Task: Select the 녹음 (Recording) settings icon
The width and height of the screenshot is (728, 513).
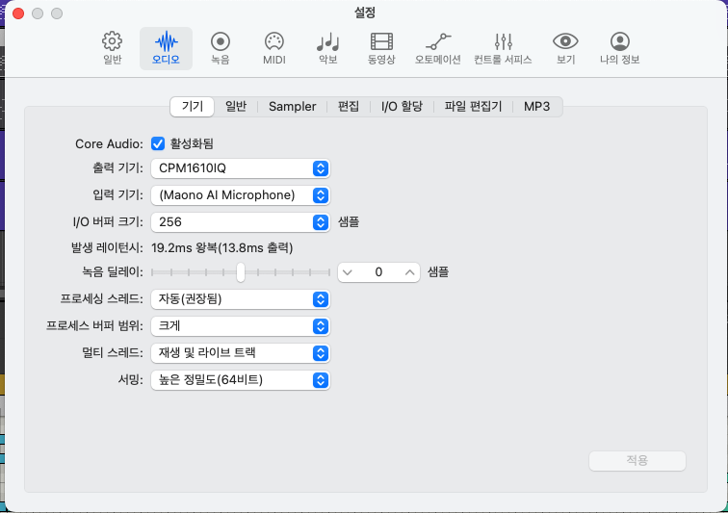Action: point(221,47)
